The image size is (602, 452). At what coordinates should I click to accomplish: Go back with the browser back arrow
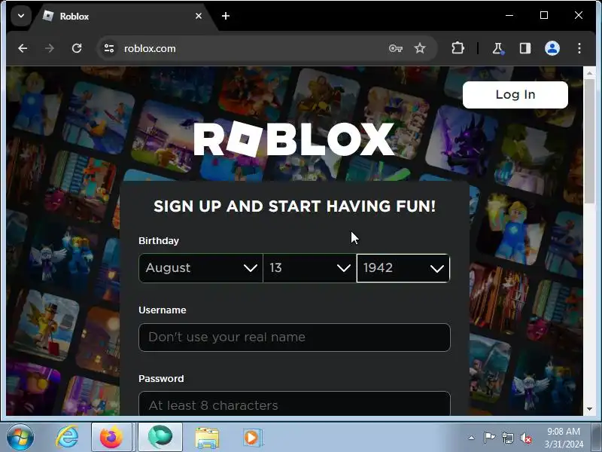pyautogui.click(x=23, y=48)
